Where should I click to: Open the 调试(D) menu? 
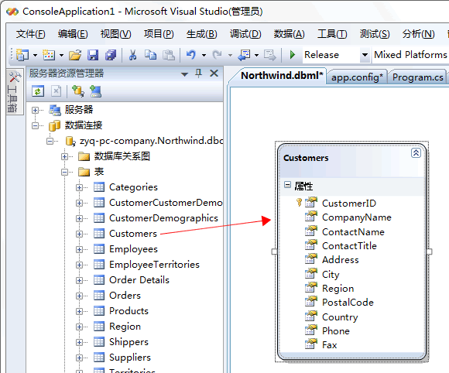[x=245, y=34]
